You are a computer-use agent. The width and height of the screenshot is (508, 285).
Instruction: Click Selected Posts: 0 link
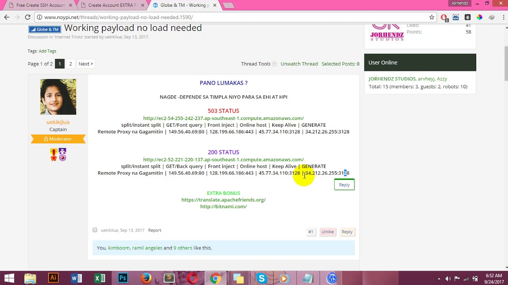[341, 64]
